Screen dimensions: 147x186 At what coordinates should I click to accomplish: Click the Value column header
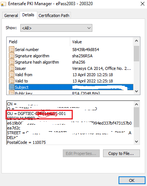(x=102, y=42)
